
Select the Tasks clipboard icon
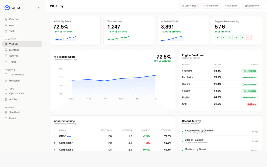[x=6, y=31]
